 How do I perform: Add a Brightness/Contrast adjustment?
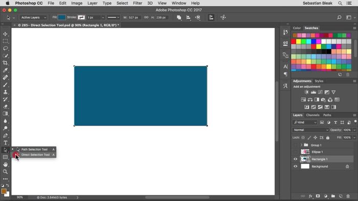pos(306,92)
